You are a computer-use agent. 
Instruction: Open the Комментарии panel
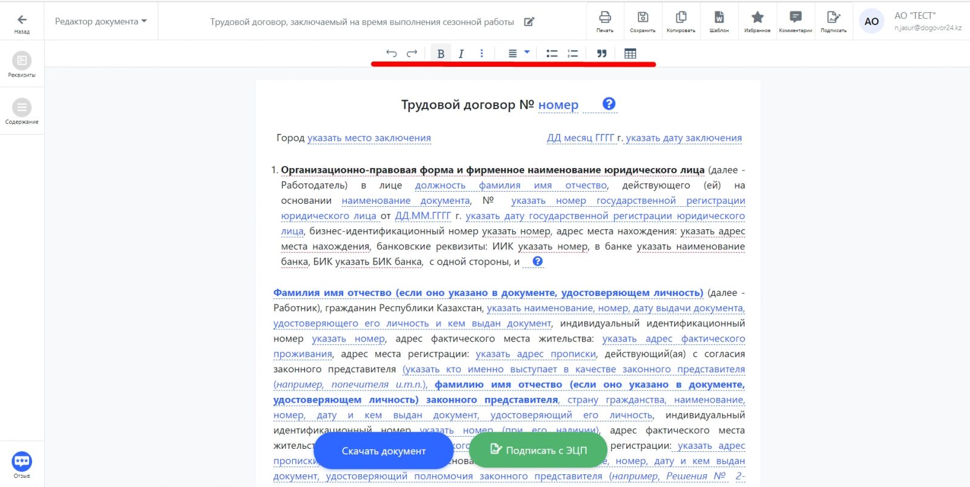795,22
